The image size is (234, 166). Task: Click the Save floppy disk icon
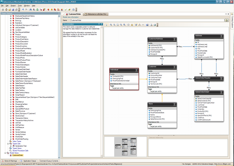[x=13, y=10]
